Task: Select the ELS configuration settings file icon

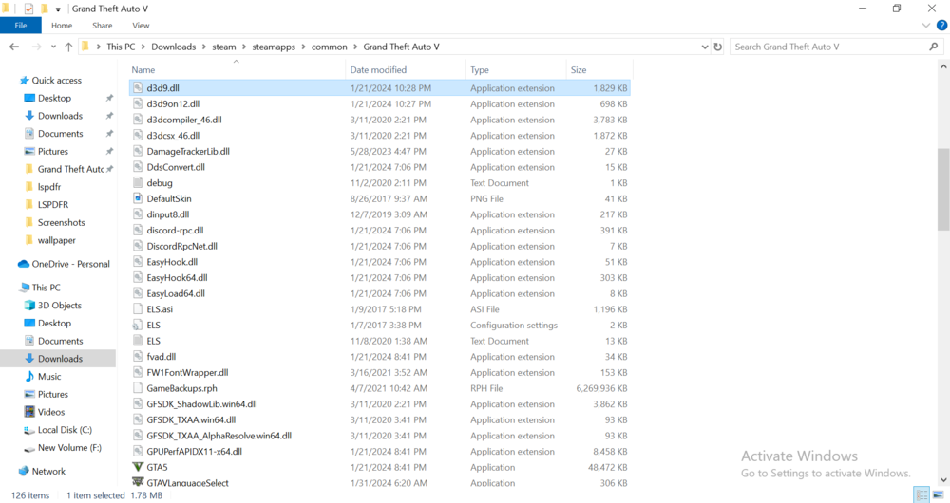Action: [x=138, y=325]
